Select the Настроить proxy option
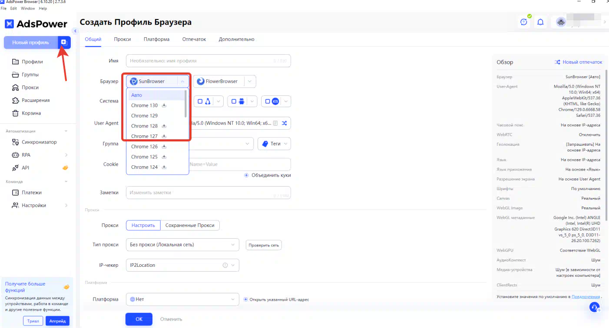 143,226
